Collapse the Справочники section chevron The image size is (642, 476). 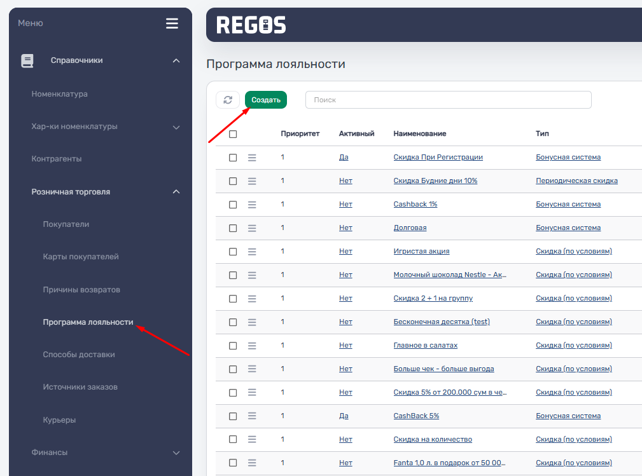tap(176, 61)
